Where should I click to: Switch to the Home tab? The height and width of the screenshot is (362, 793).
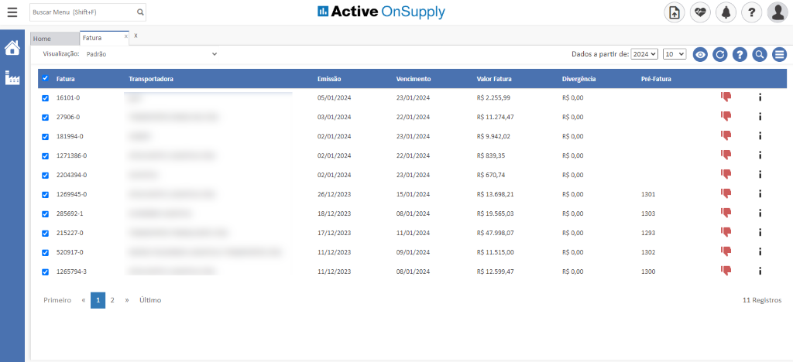[x=55, y=39]
